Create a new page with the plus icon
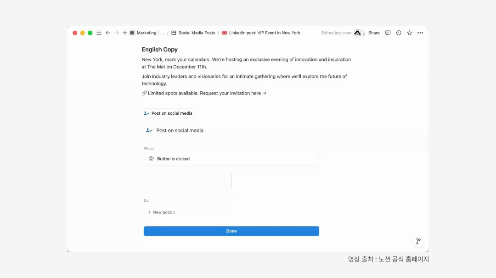Viewport: 496px width, 278px height. click(125, 33)
